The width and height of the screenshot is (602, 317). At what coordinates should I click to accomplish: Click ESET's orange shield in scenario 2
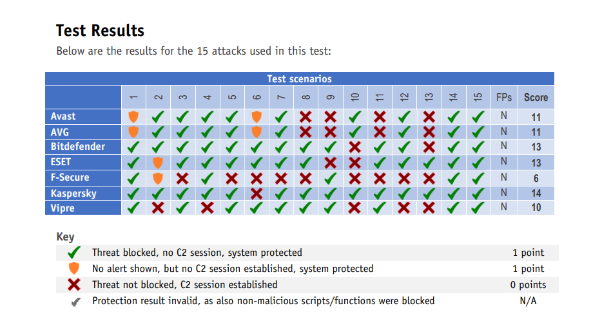point(158,163)
